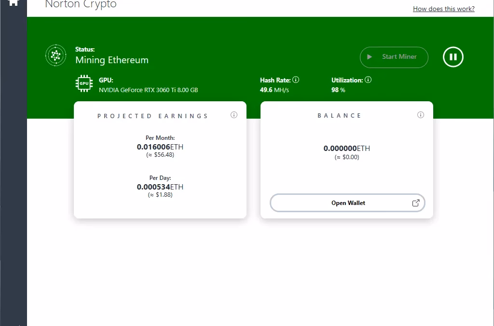The height and width of the screenshot is (326, 494).
Task: Click the Per Month earnings value
Action: [160, 147]
